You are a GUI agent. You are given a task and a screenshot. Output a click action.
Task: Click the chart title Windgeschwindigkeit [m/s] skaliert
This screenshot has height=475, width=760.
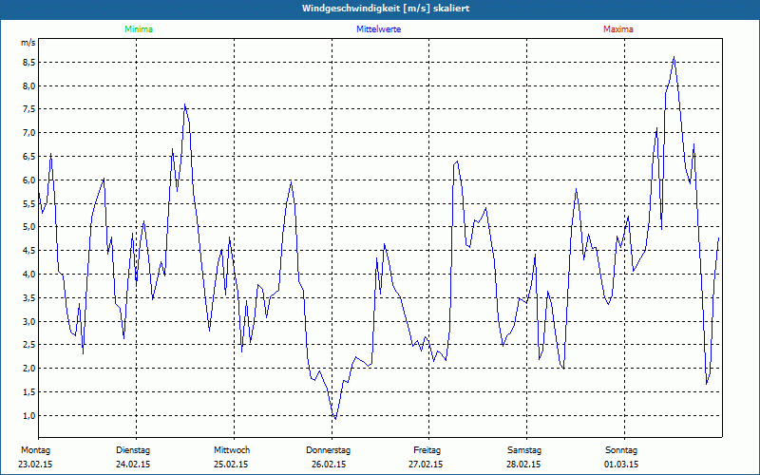tap(386, 9)
